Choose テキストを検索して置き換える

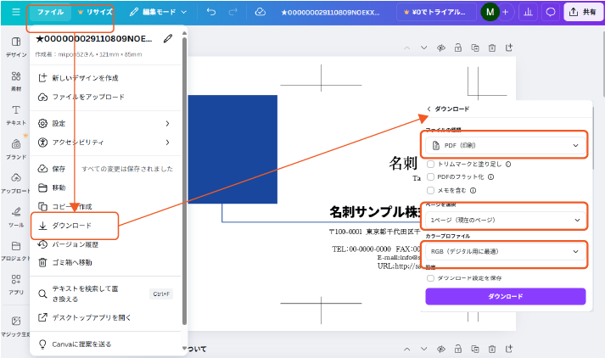coord(105,294)
